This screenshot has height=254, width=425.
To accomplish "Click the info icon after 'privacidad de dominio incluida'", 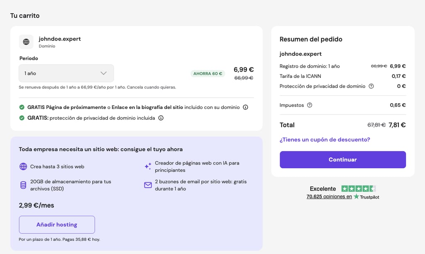I will pos(161,118).
